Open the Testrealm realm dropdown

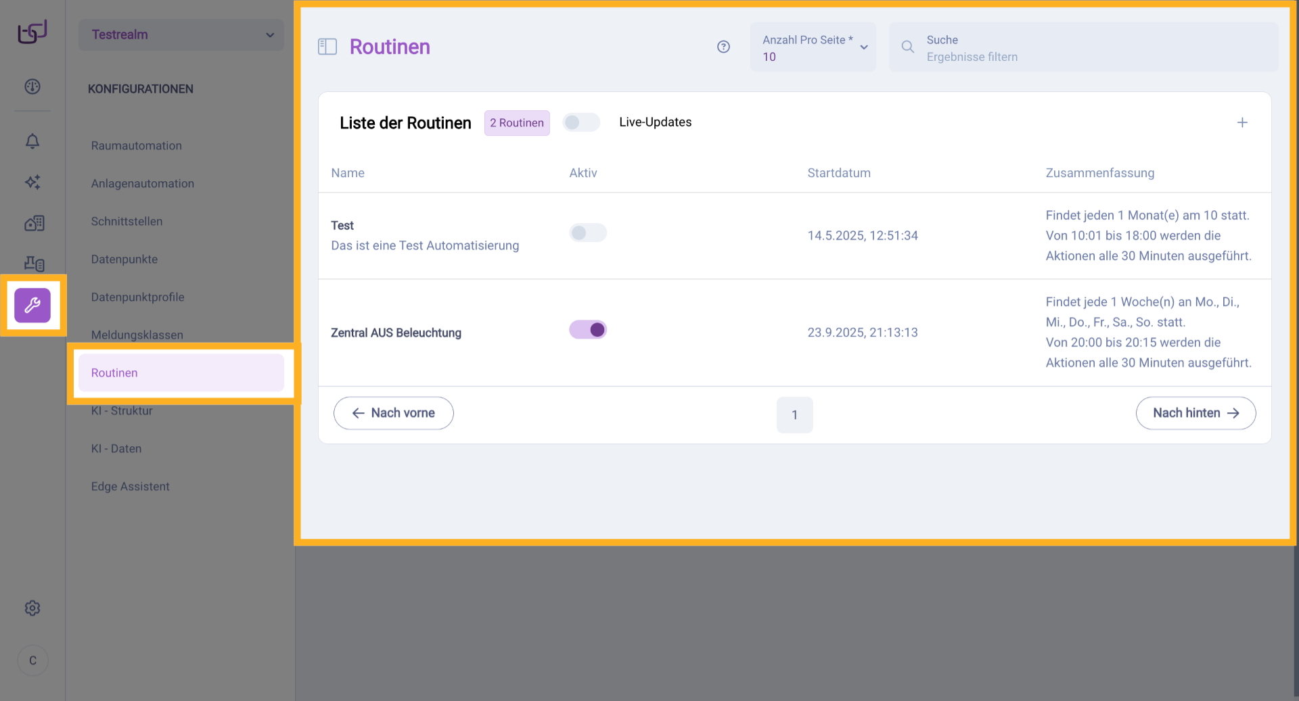tap(181, 34)
